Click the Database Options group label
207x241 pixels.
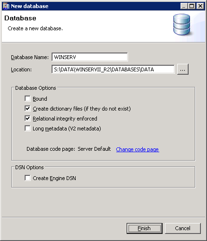[x=35, y=88]
